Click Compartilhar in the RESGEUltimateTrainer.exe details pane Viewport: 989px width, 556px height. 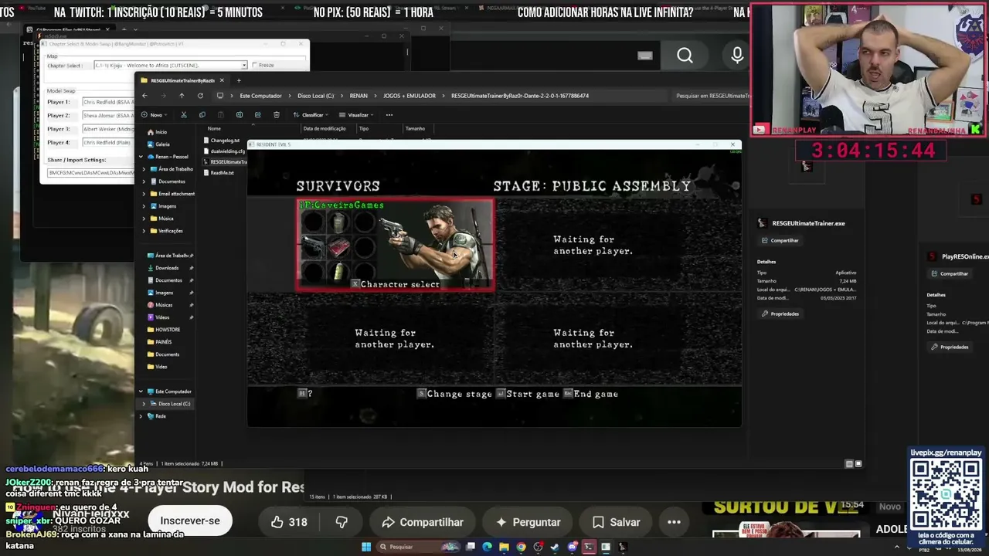[780, 240]
